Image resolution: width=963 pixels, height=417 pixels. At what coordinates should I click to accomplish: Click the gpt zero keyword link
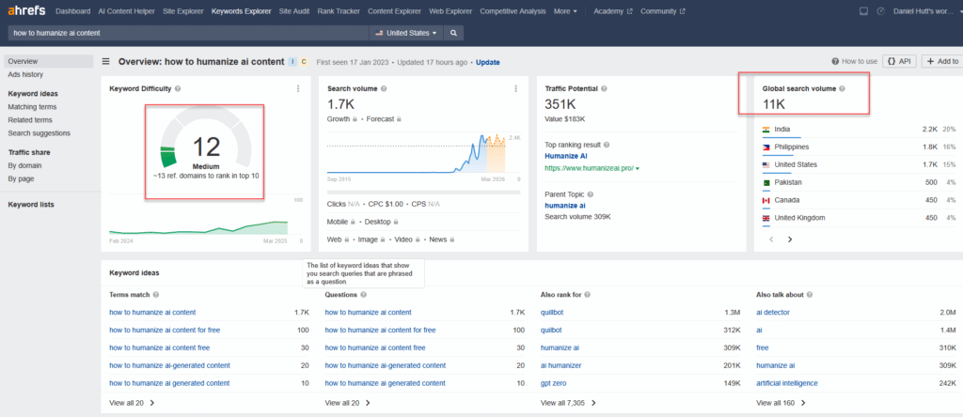(x=553, y=383)
